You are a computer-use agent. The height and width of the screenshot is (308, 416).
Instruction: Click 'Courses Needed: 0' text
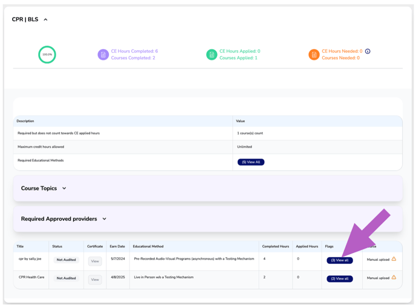pyautogui.click(x=340, y=57)
